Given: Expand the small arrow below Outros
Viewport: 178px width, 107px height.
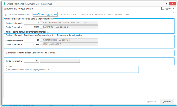Looking at the screenshot, I should [x=174, y=13].
